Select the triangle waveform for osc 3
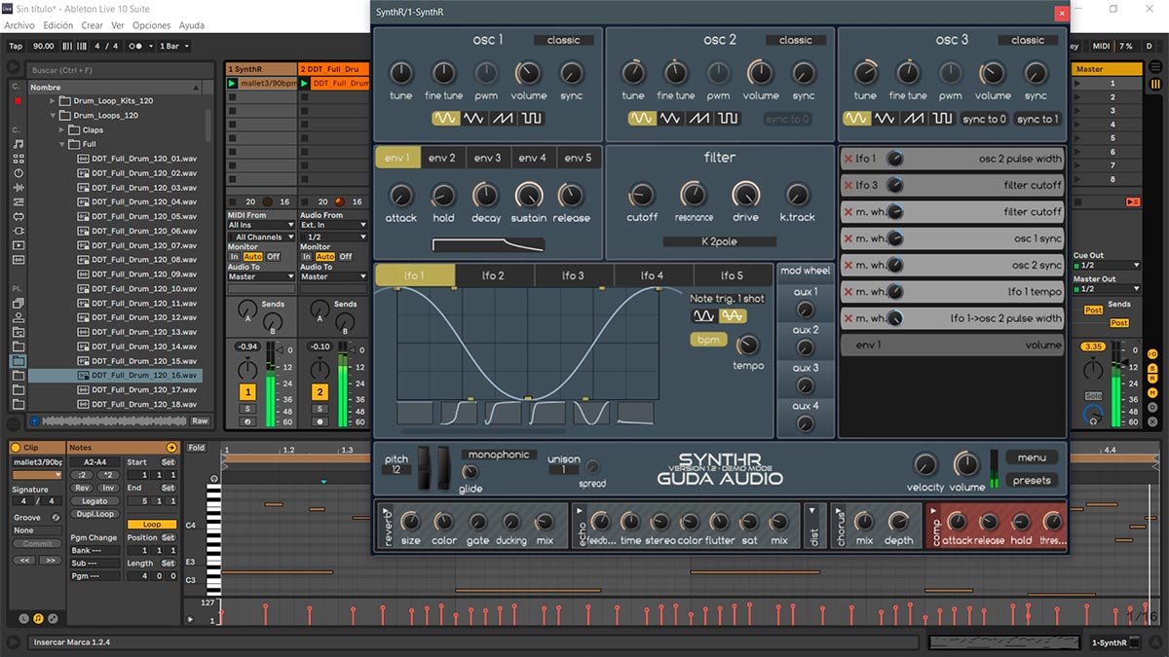 click(885, 119)
